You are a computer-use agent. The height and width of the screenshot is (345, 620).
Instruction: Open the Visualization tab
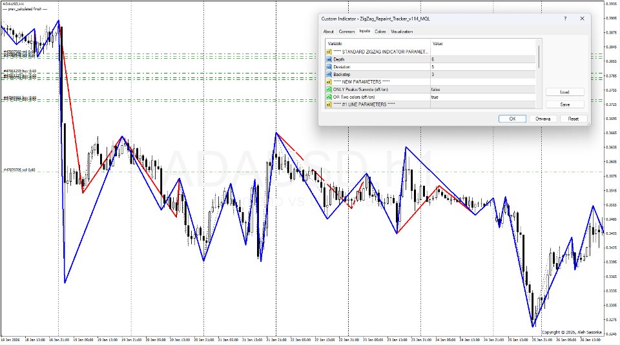tap(402, 32)
